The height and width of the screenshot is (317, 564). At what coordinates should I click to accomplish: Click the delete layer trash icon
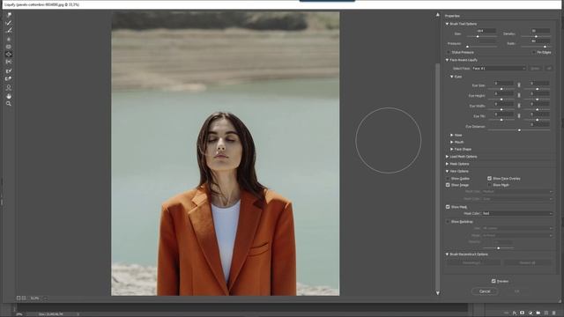click(x=554, y=313)
